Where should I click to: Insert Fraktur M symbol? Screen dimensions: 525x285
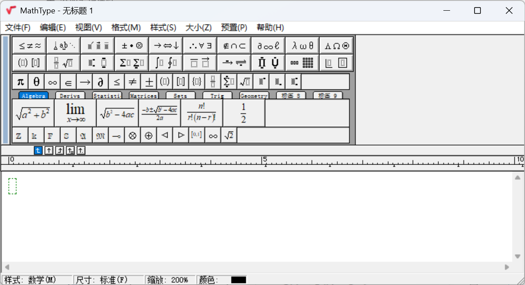[100, 136]
